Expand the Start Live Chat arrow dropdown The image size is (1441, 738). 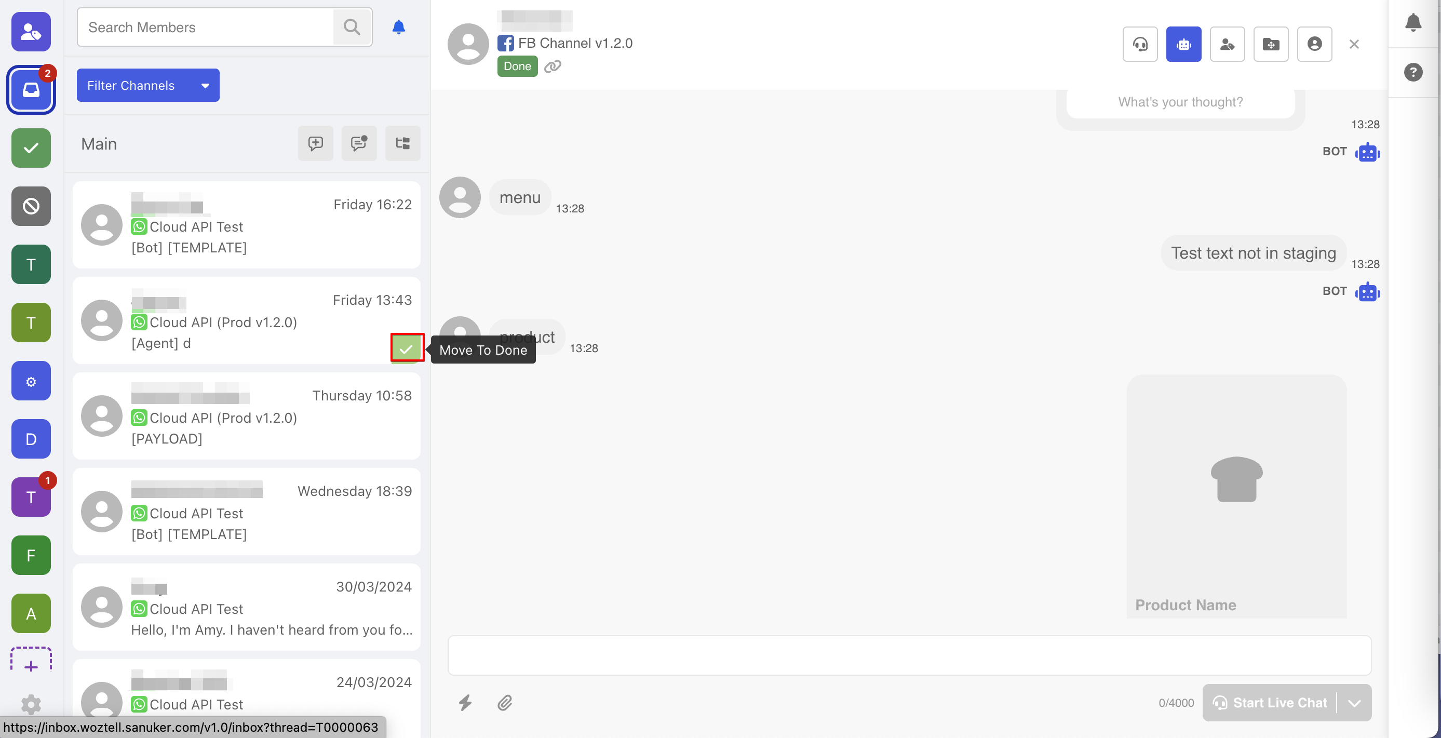point(1354,703)
